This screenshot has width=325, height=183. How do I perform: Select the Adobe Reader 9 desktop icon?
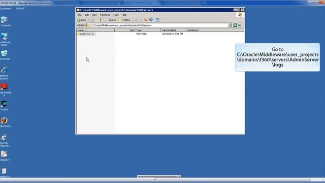point(5,90)
